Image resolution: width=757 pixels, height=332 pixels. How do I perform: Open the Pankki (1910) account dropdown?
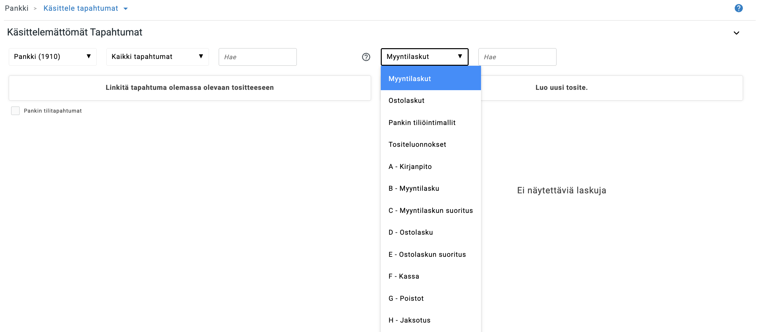[52, 57]
